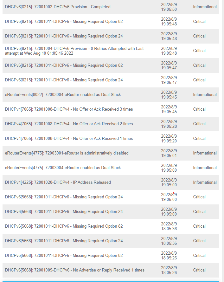Click the IP Address Released log message
224x282 pixels.
point(58,182)
